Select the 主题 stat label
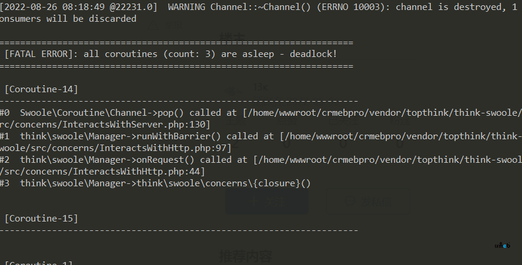522x265 pixels. [x=235, y=121]
